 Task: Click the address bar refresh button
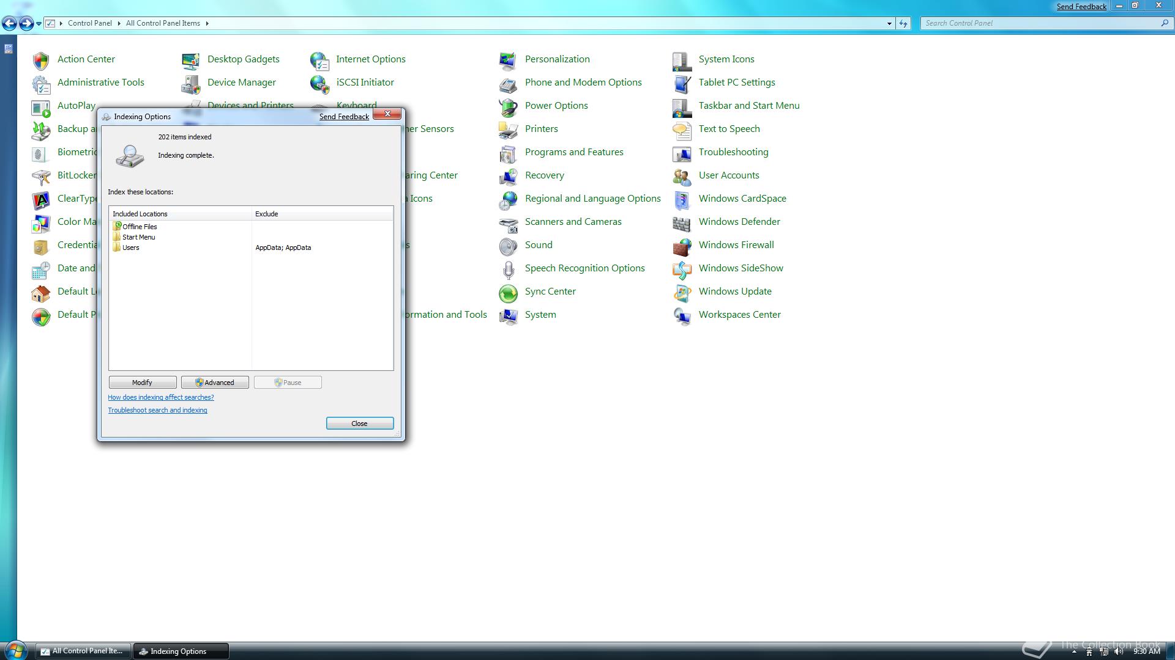click(903, 23)
